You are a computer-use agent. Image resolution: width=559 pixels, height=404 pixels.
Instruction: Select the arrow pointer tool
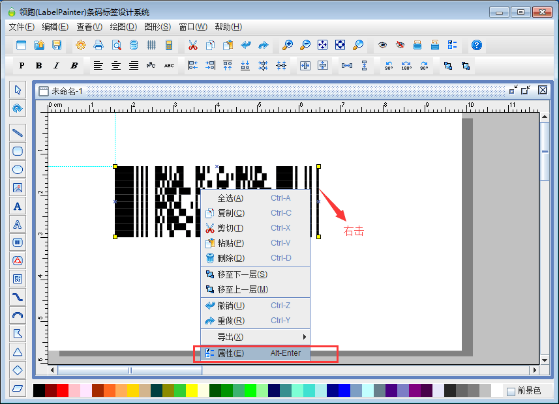[18, 90]
